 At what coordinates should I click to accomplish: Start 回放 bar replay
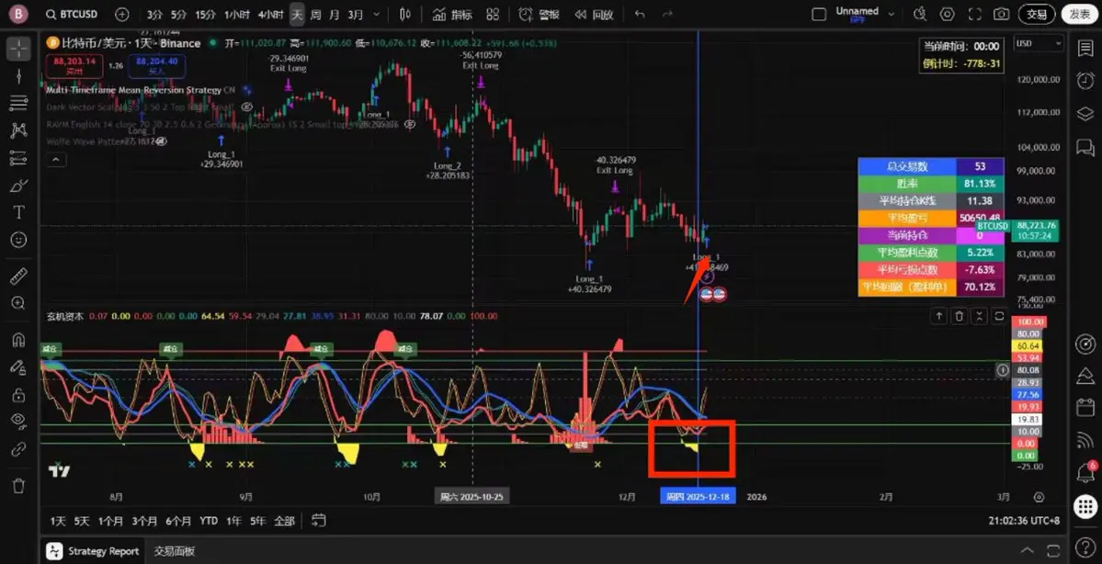click(594, 14)
